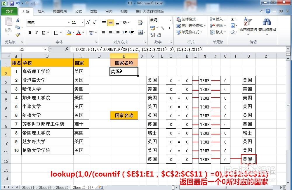This screenshot has height=190, width=292.
Task: Click 格式 format cells button
Action: click(218, 32)
